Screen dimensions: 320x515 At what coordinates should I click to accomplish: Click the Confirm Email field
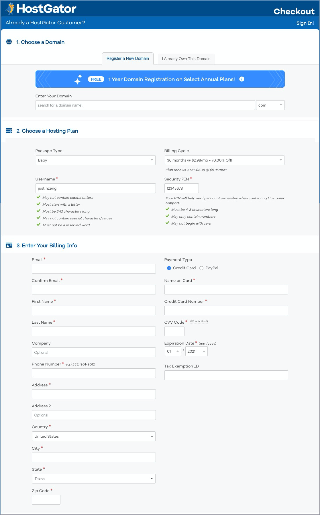(x=94, y=290)
